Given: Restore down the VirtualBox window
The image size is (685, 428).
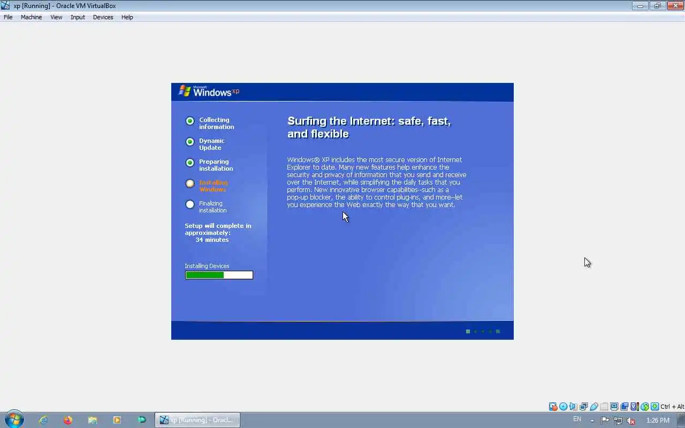Looking at the screenshot, I should point(657,6).
